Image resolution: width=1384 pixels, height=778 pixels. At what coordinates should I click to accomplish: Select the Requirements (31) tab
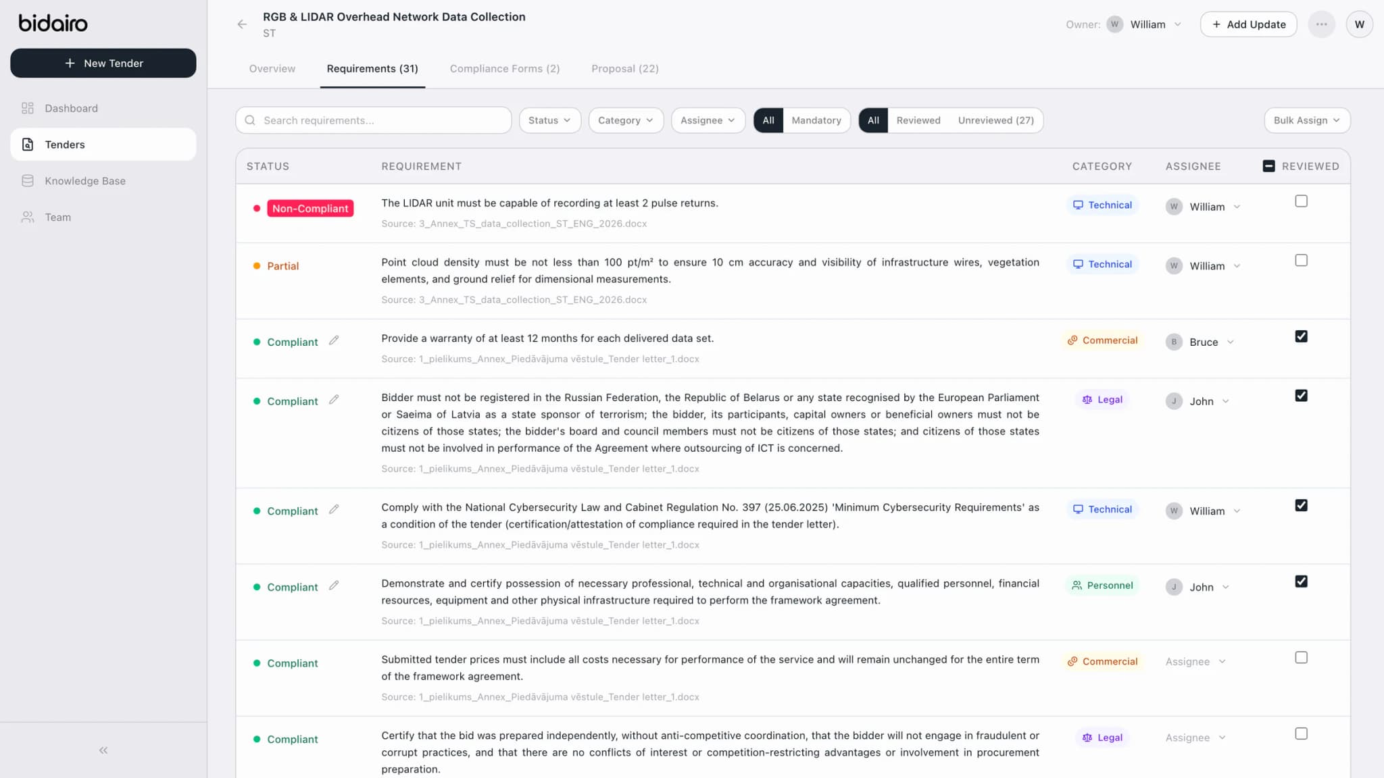pos(372,69)
